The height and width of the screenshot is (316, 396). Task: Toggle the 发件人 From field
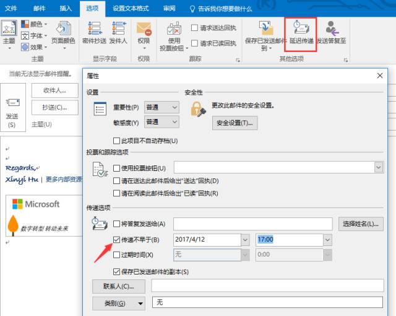click(x=118, y=32)
